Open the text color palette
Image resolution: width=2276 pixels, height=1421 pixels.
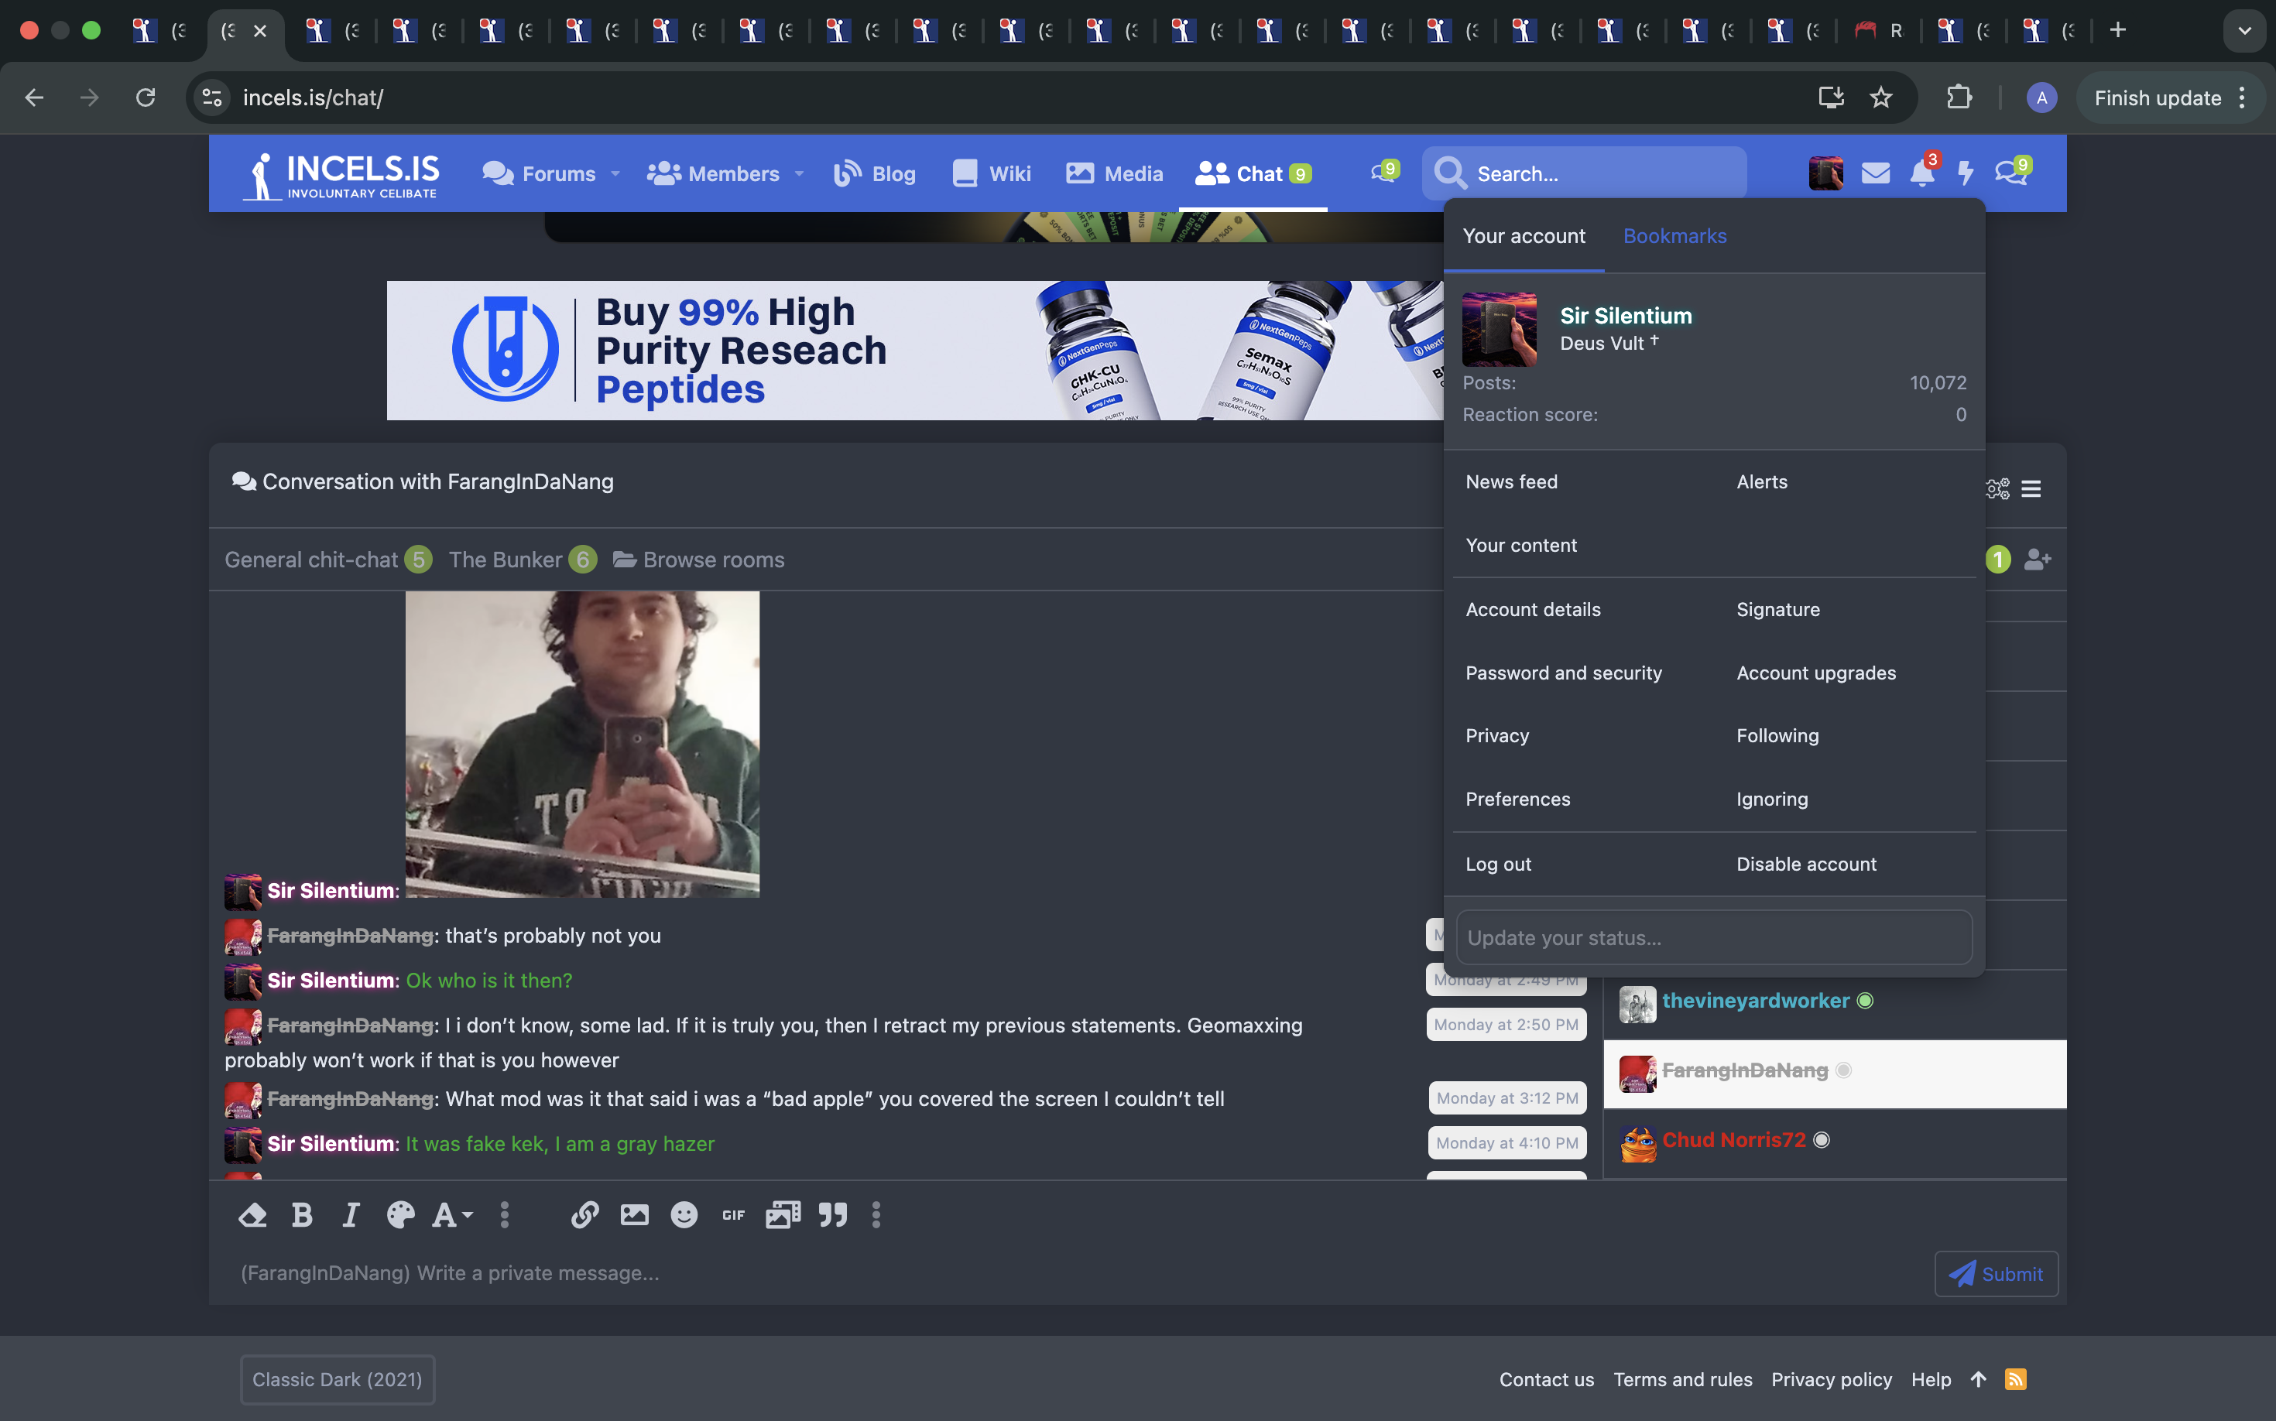click(x=400, y=1215)
